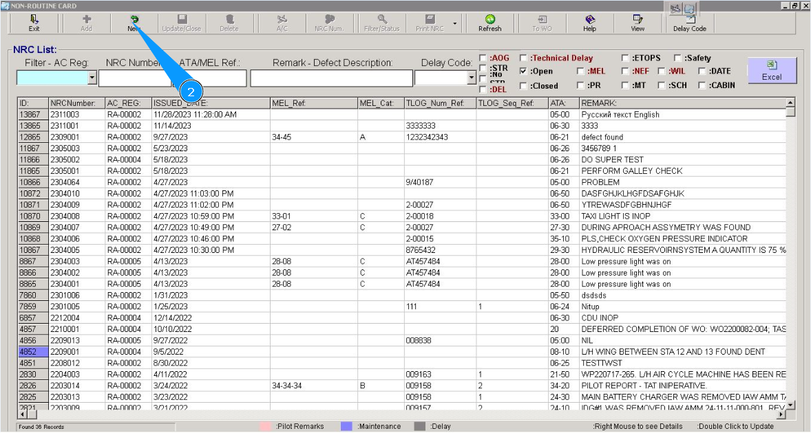Click inside the Remark Defect Description field
Viewport: 811px width, 433px height.
click(x=330, y=78)
